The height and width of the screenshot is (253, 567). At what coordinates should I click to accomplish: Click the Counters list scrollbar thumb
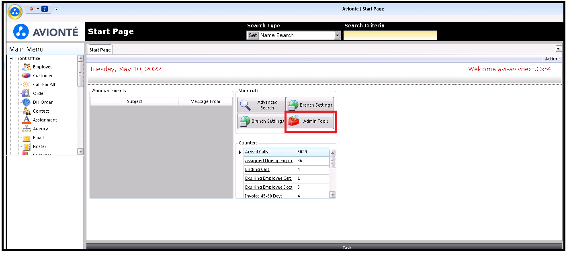point(332,162)
